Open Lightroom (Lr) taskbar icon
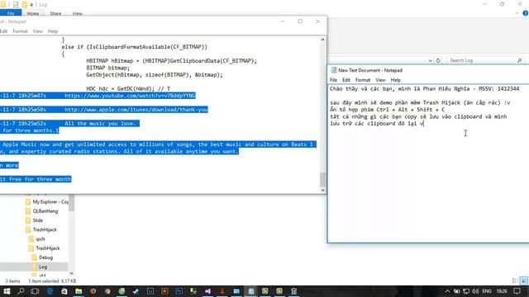This screenshot has height=297, width=529. click(150, 291)
